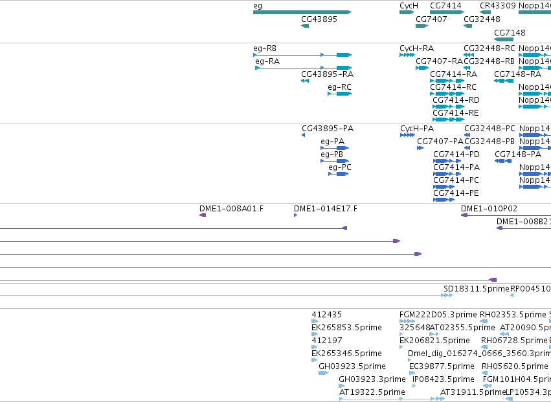
Task: Click the AT02355.5prime EST label
Action: coord(462,328)
